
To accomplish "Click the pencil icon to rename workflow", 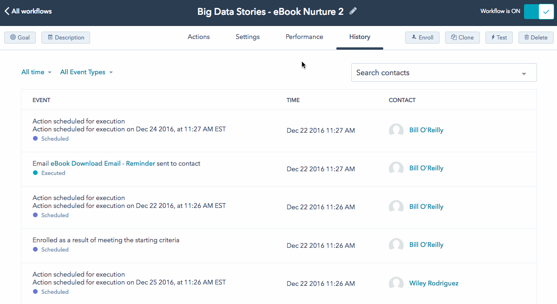I will tap(353, 11).
